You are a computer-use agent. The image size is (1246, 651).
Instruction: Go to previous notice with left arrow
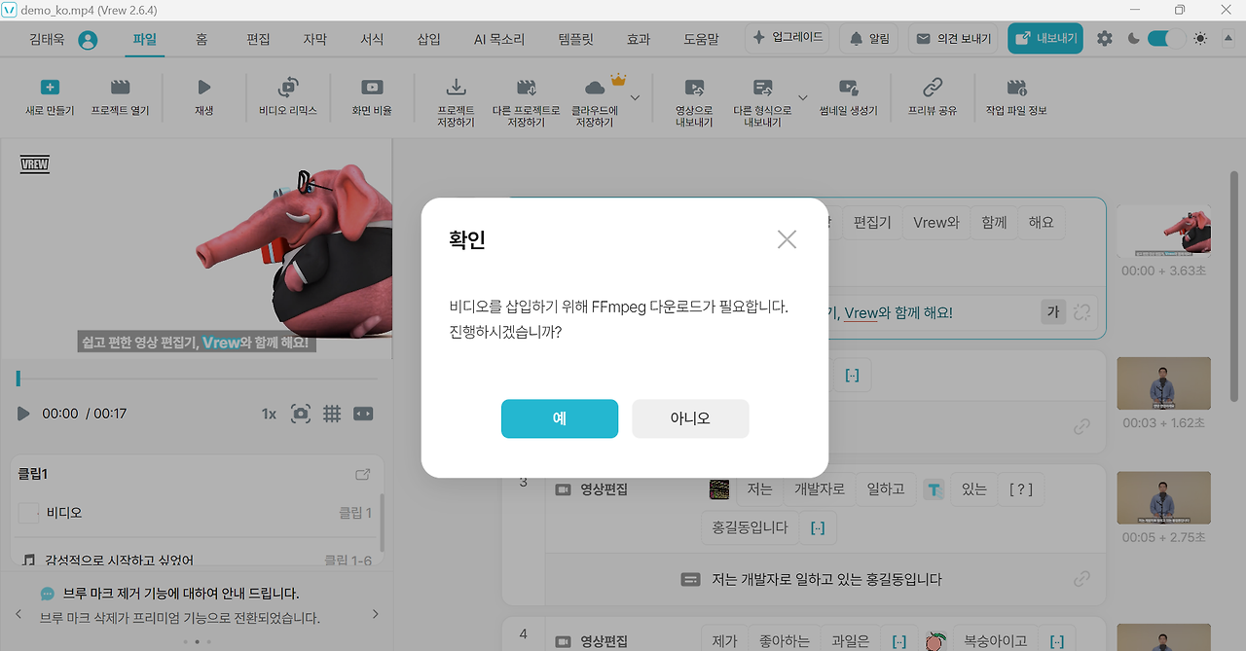click(18, 614)
